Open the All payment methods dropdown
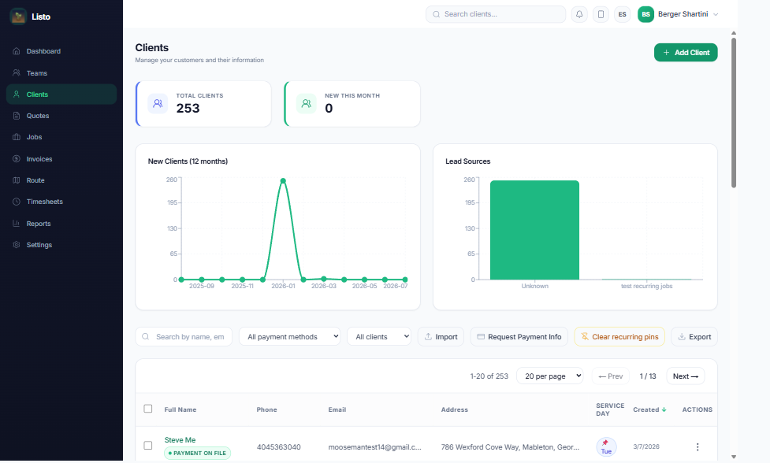The height and width of the screenshot is (463, 770). (290, 336)
